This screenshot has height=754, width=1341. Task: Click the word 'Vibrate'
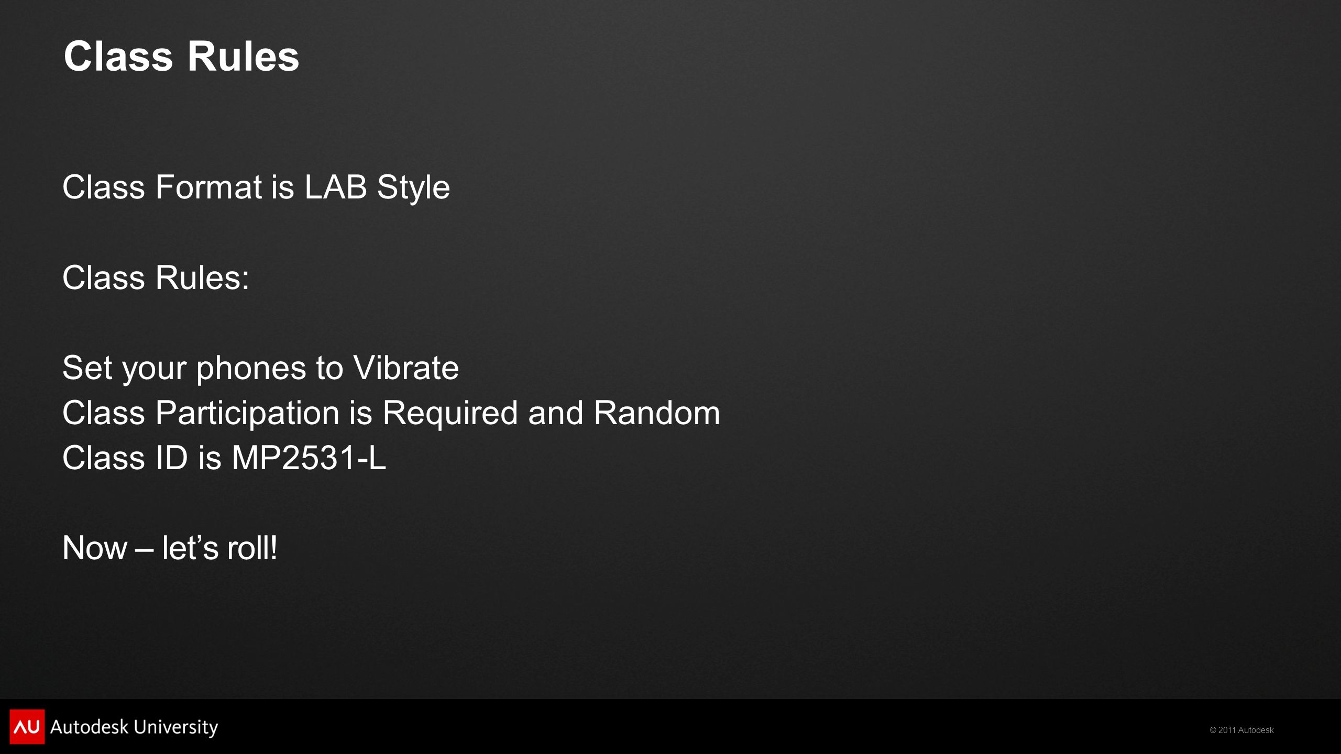click(406, 368)
